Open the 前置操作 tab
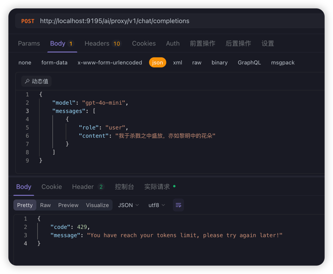Viewport: 333px width, 274px height. pyautogui.click(x=203, y=43)
